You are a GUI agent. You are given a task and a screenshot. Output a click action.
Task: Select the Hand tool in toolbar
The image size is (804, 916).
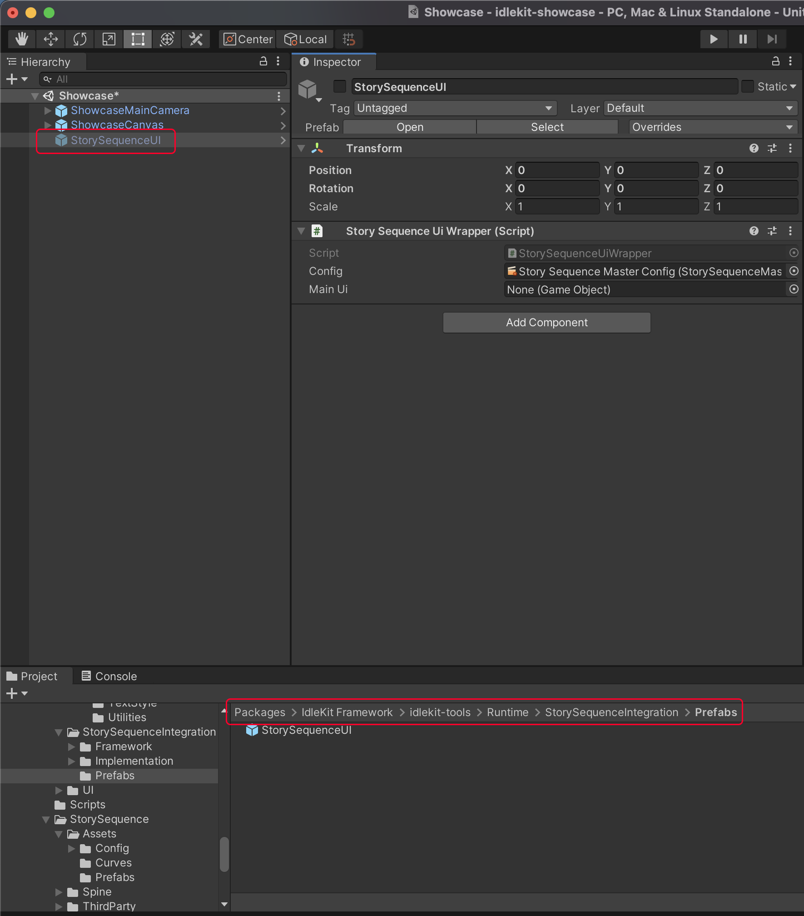tap(21, 40)
